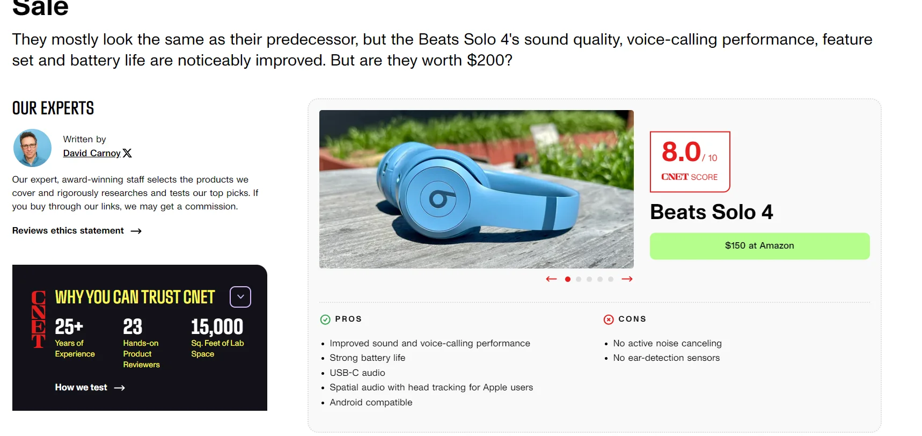Click the red Cons X icon
The width and height of the screenshot is (922, 436).
click(x=609, y=319)
